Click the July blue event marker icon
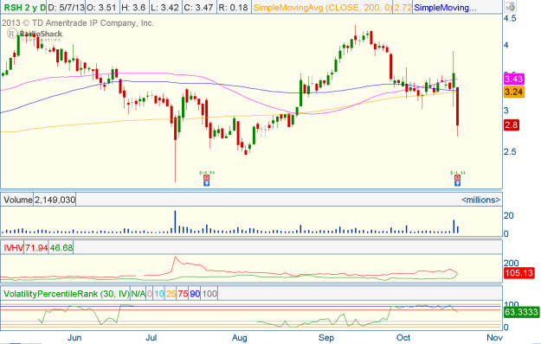Screen dimensions: 541x344 coord(206,183)
